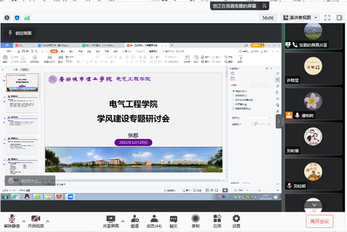Click the Record icon
This screenshot has width=347, height=232.
click(195, 218)
